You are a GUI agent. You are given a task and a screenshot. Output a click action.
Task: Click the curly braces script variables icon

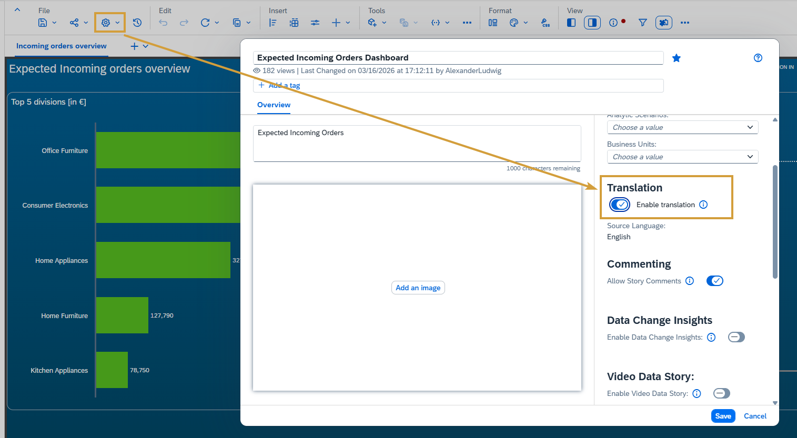(x=436, y=23)
